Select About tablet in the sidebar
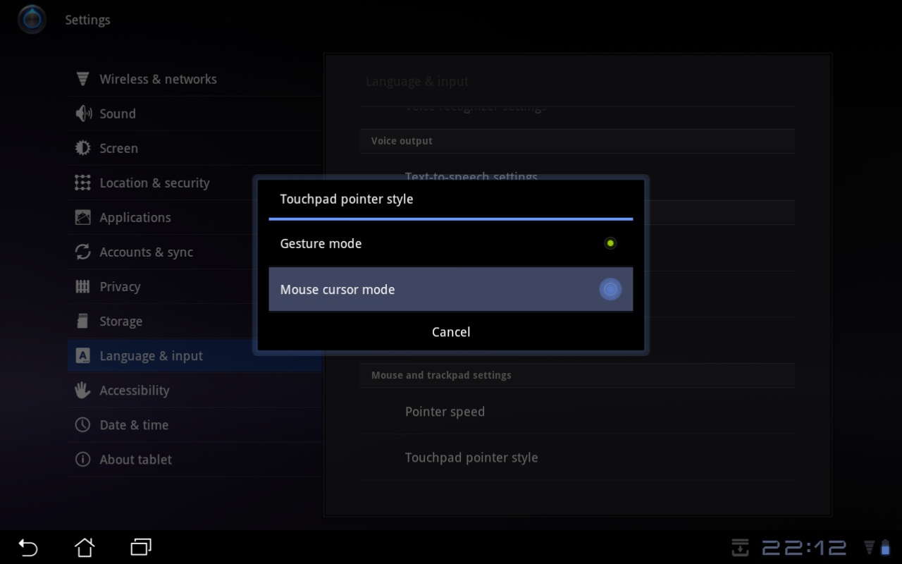902x564 pixels. 135,460
